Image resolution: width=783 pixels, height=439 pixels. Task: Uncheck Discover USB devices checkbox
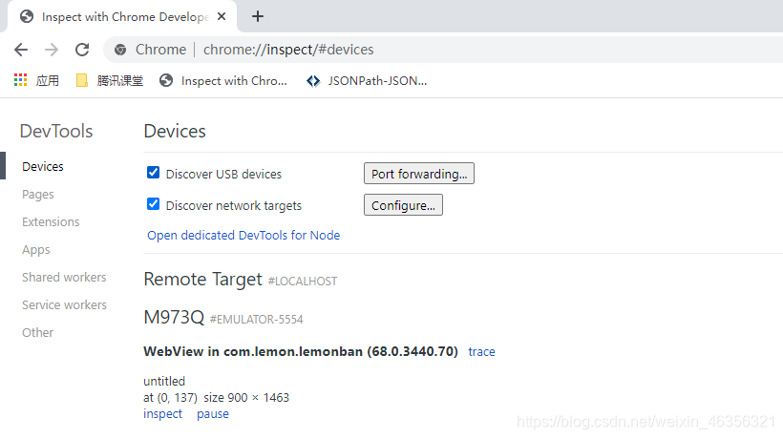[154, 173]
